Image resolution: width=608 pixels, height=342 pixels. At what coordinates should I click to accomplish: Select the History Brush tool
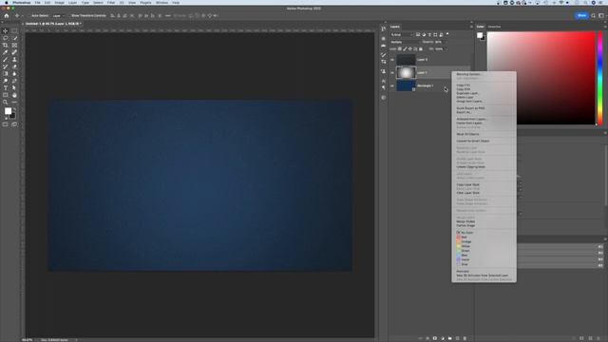(x=6, y=66)
